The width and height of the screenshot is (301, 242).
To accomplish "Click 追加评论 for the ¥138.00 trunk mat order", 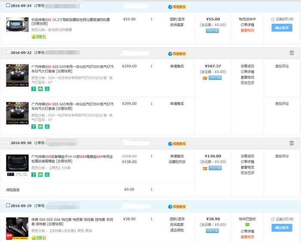I will [x=282, y=157].
